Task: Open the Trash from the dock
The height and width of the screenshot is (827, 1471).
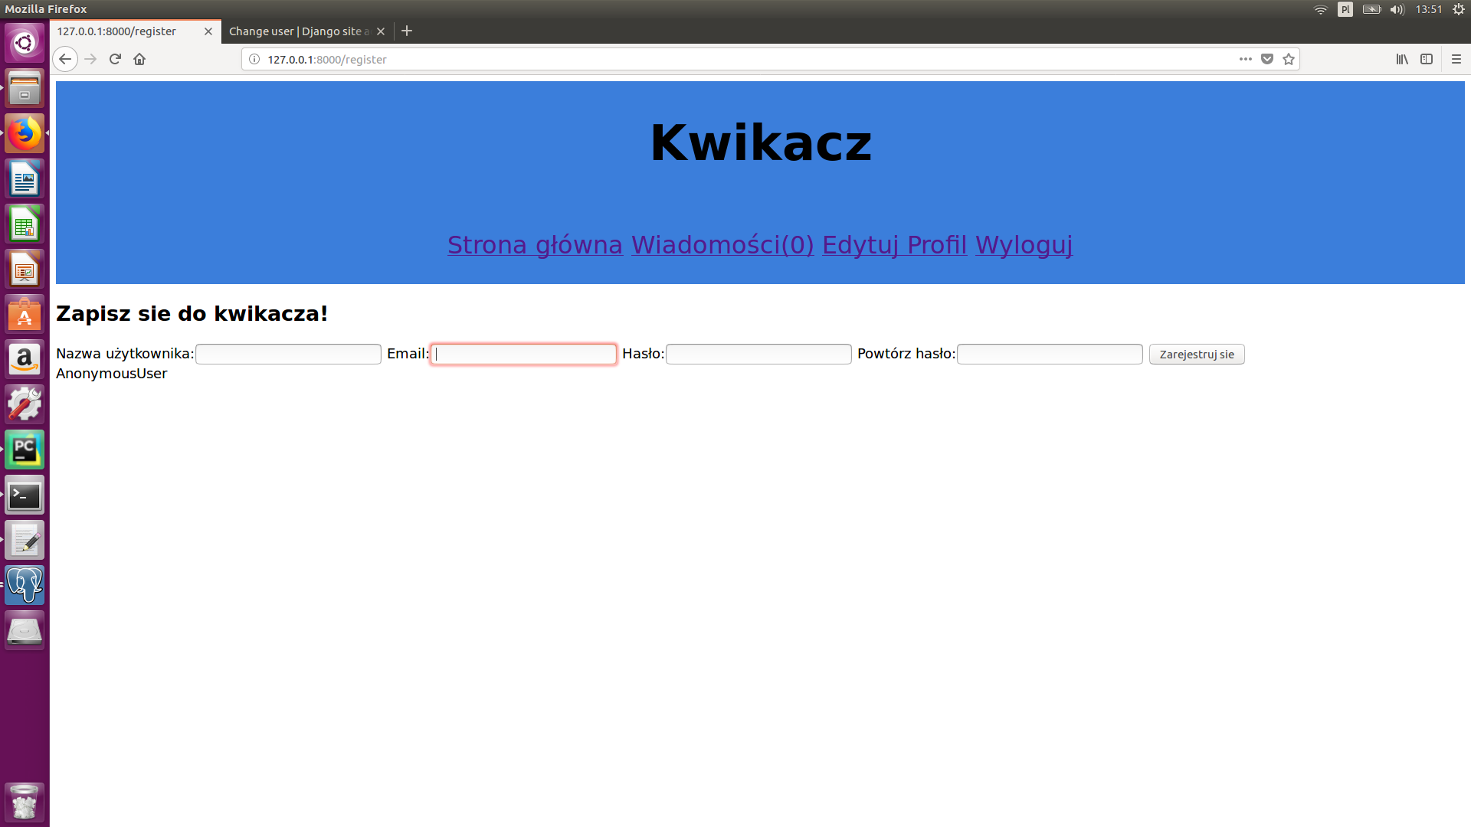Action: (25, 801)
